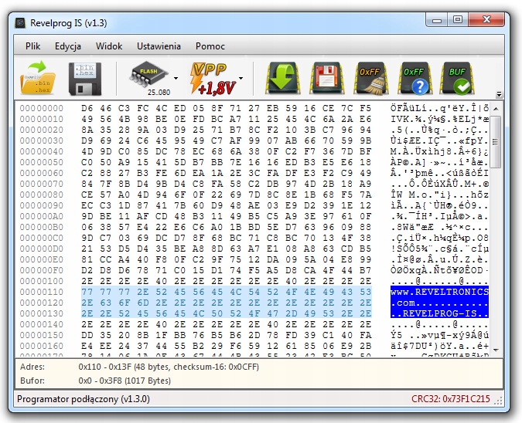Screen dimensions: 522x423
Task: Run blank check 0xFF question icon
Action: tap(415, 79)
